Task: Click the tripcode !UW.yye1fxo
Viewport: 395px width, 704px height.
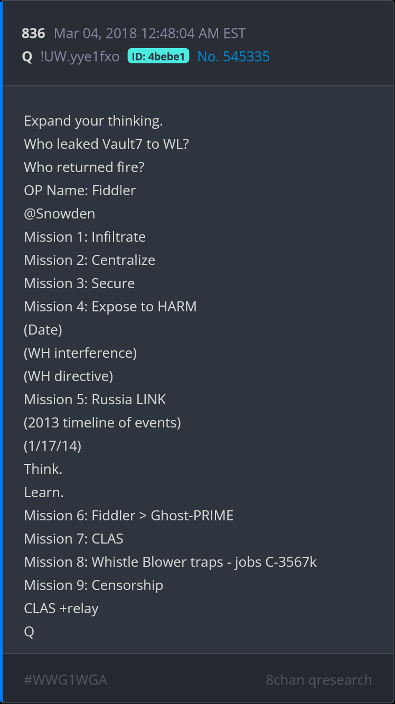Action: click(80, 56)
